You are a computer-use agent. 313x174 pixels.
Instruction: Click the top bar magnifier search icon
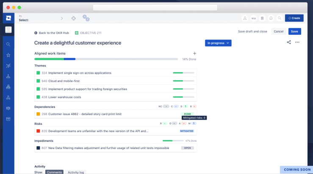pos(279,18)
